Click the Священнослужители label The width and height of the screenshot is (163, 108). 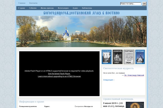pos(28,106)
